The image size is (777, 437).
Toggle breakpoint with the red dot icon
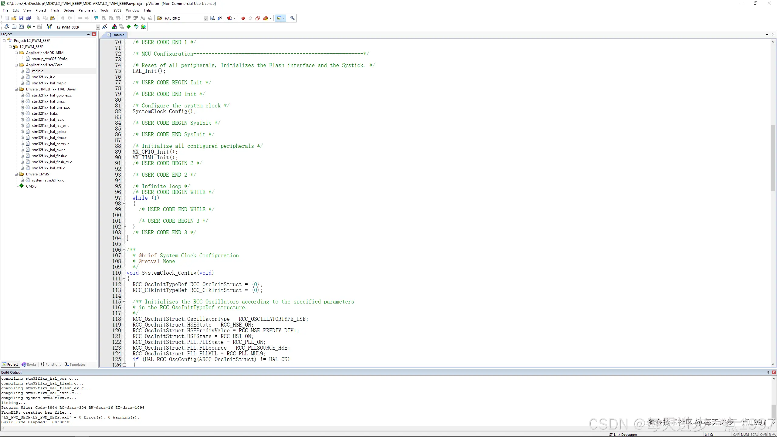tap(243, 18)
